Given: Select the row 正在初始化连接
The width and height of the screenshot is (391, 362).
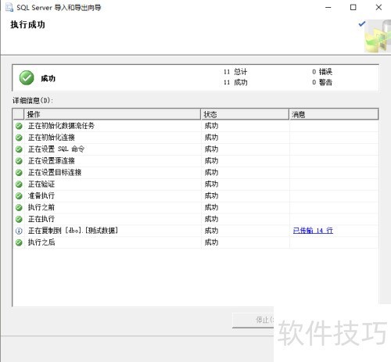Looking at the screenshot, I should click(x=195, y=138).
